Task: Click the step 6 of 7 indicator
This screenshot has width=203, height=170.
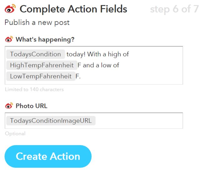Action: point(174,9)
